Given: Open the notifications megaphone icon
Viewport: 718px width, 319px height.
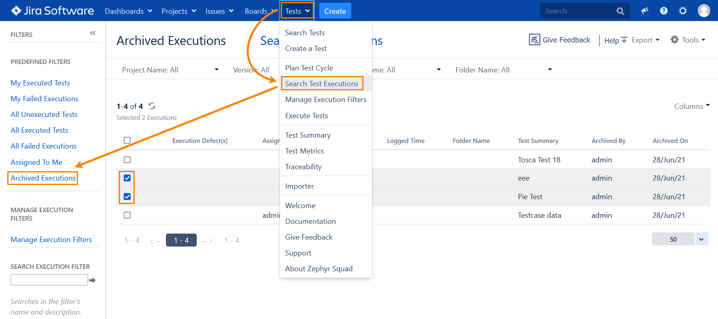Looking at the screenshot, I should tap(645, 11).
